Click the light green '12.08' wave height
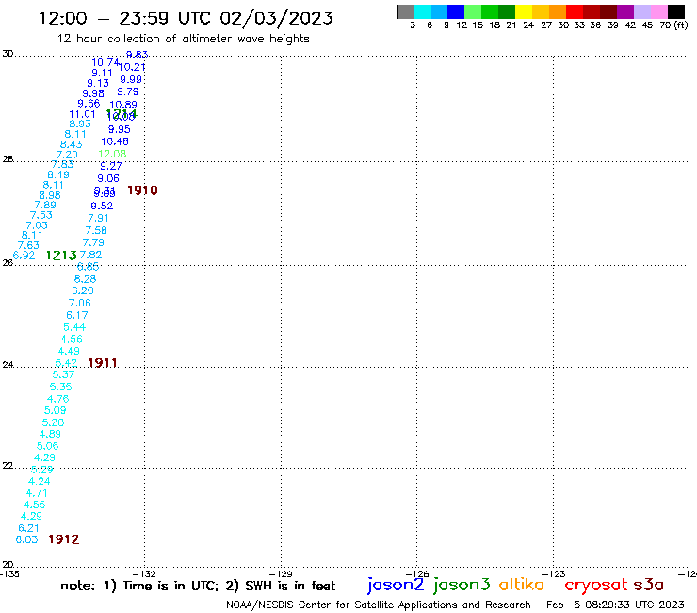Image resolution: width=697 pixels, height=613 pixels. click(x=112, y=154)
